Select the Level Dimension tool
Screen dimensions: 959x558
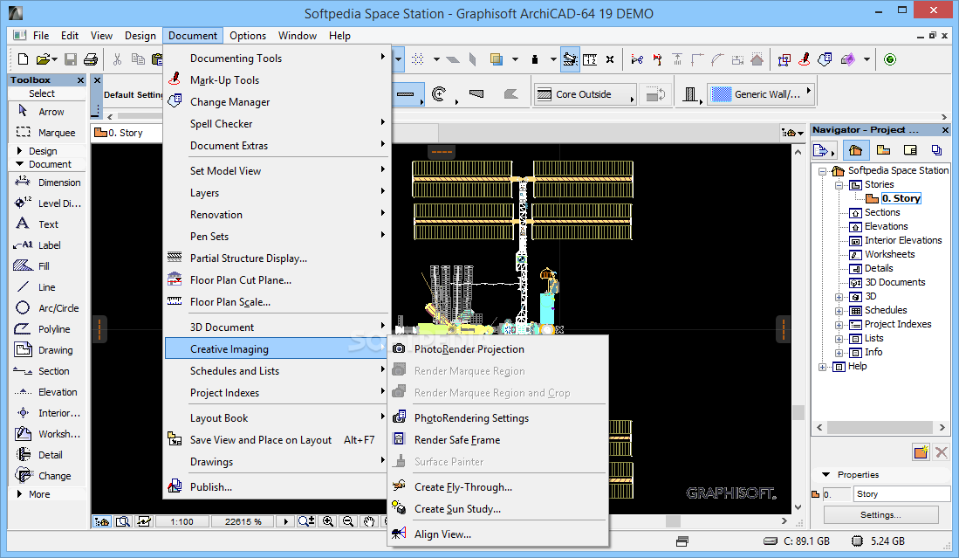click(46, 203)
